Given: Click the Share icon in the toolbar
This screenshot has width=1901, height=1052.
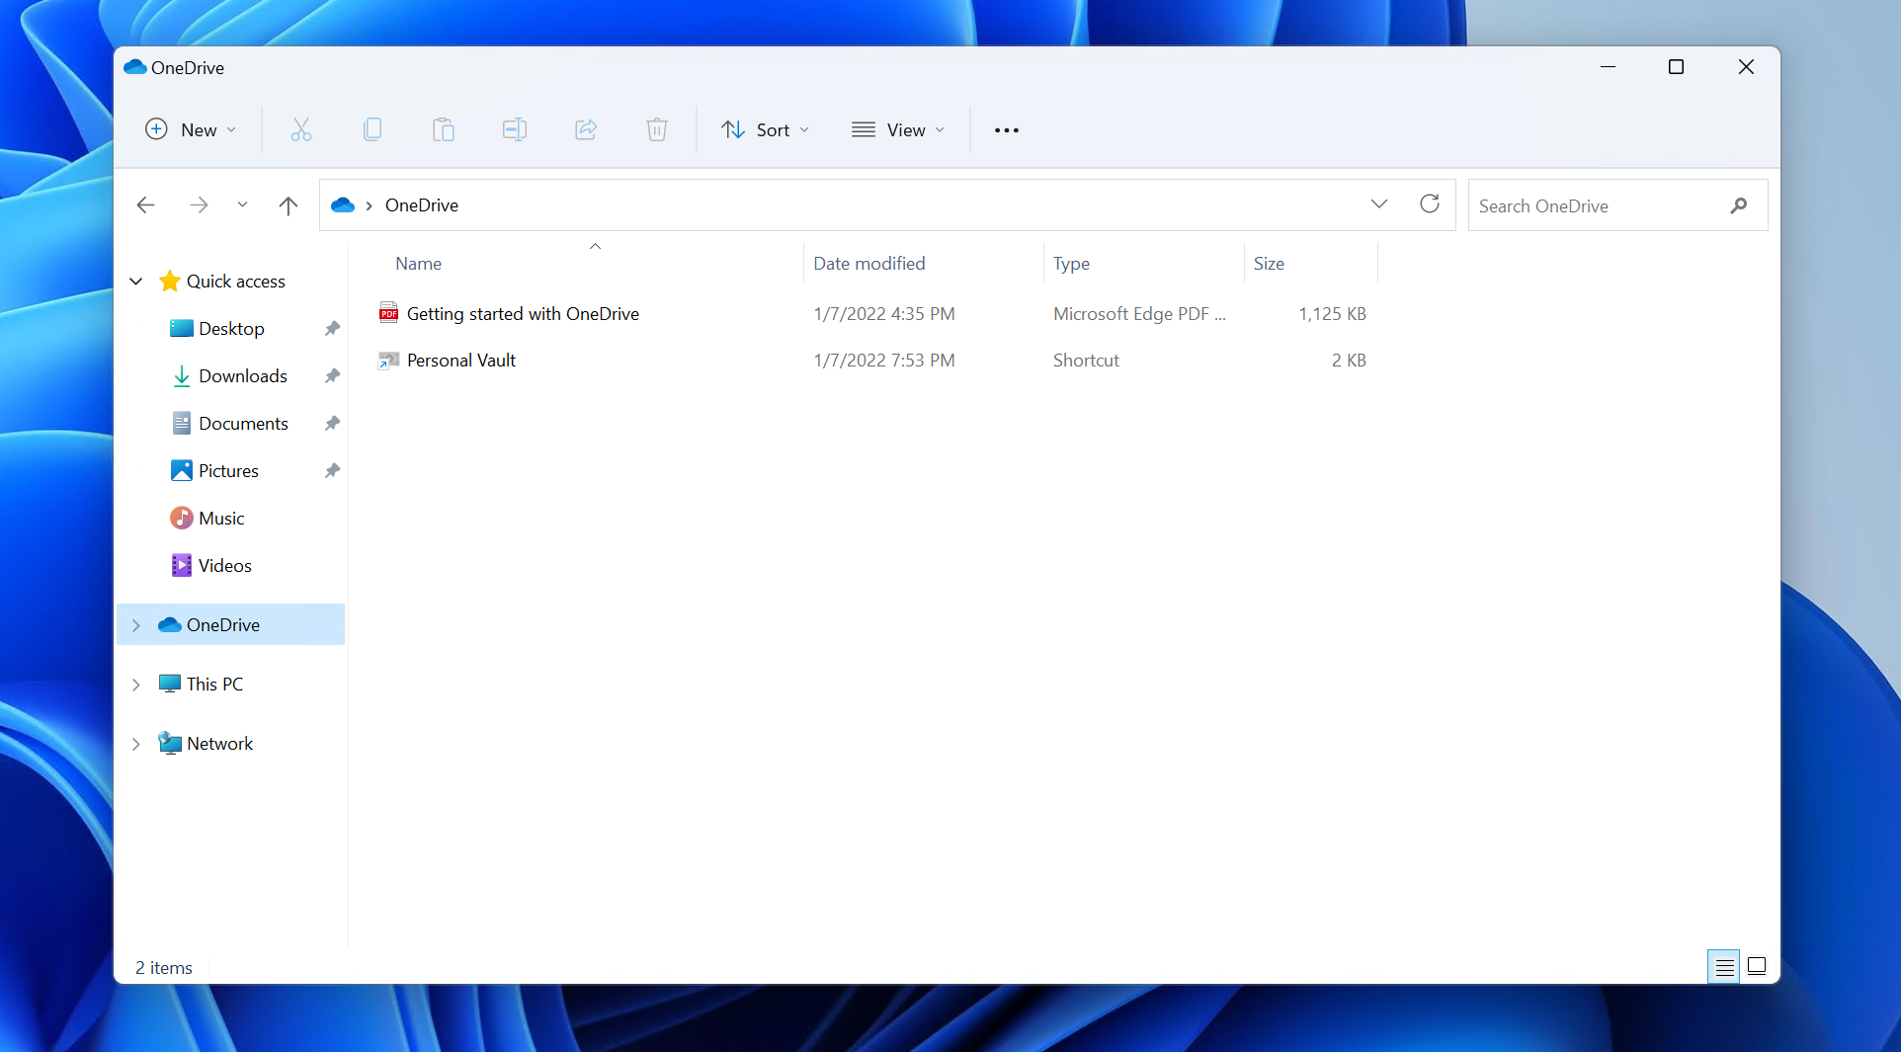Looking at the screenshot, I should [x=585, y=129].
